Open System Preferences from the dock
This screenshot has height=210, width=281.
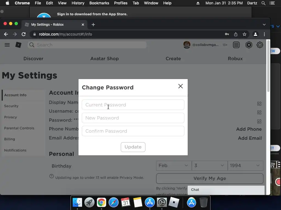click(162, 203)
